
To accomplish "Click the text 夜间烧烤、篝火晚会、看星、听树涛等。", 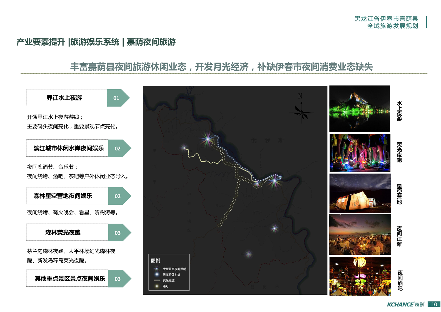I will (x=74, y=212).
